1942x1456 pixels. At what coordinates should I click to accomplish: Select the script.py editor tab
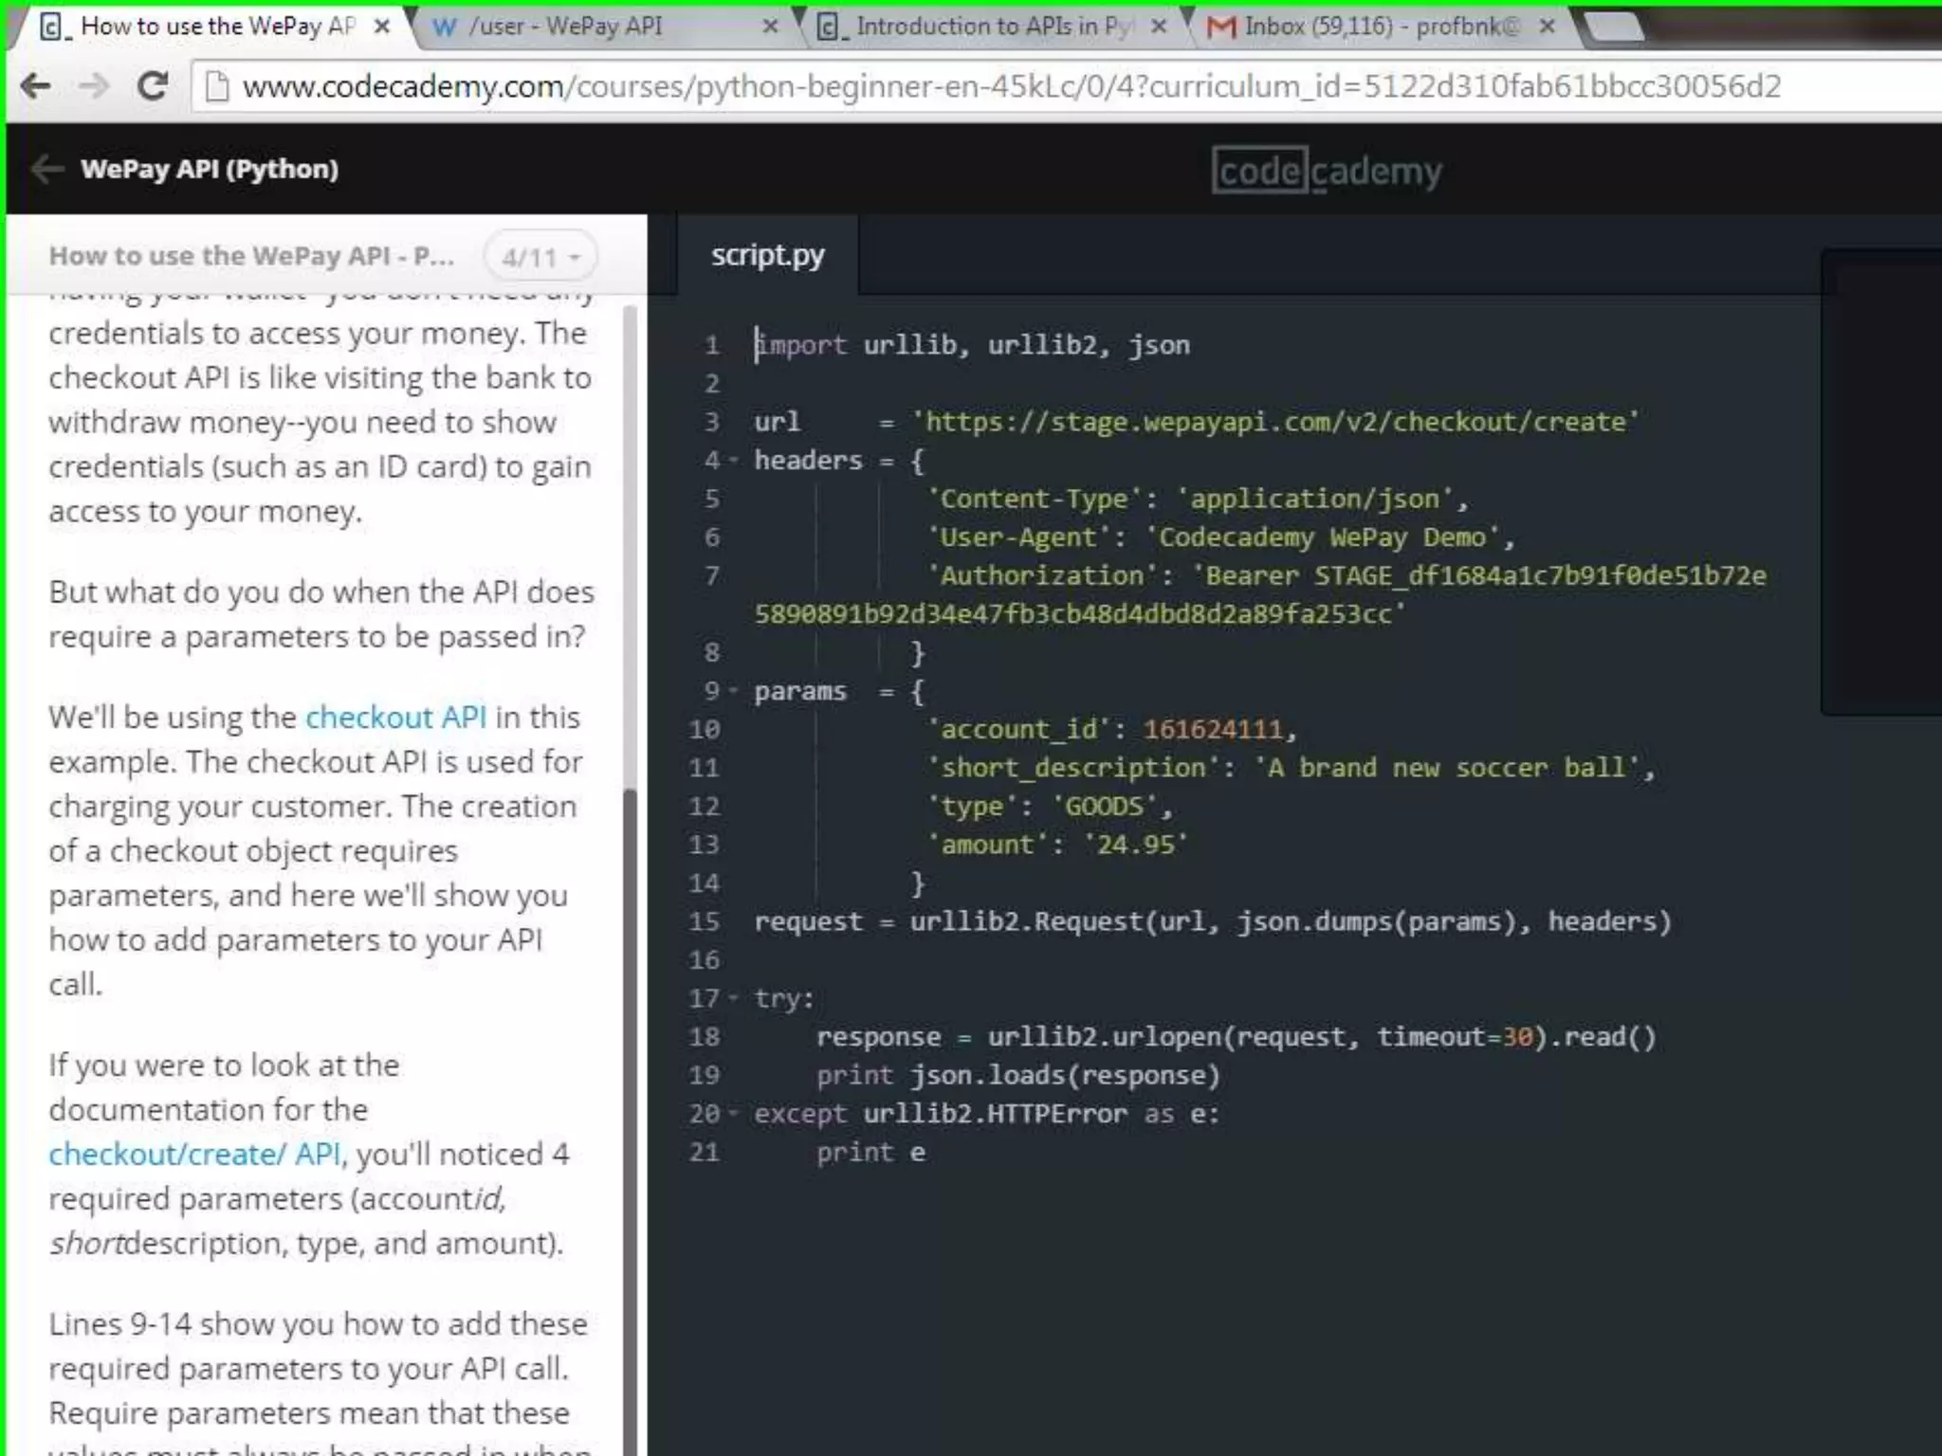[767, 255]
